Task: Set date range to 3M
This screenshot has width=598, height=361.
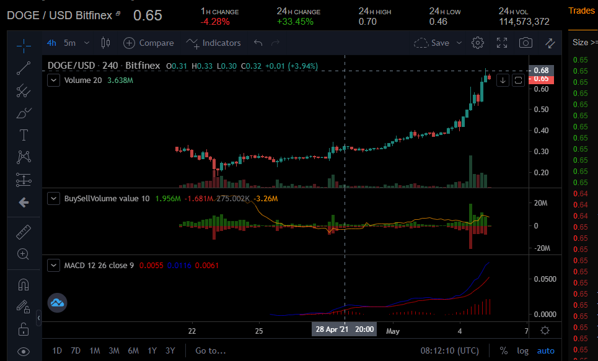Action: click(114, 350)
